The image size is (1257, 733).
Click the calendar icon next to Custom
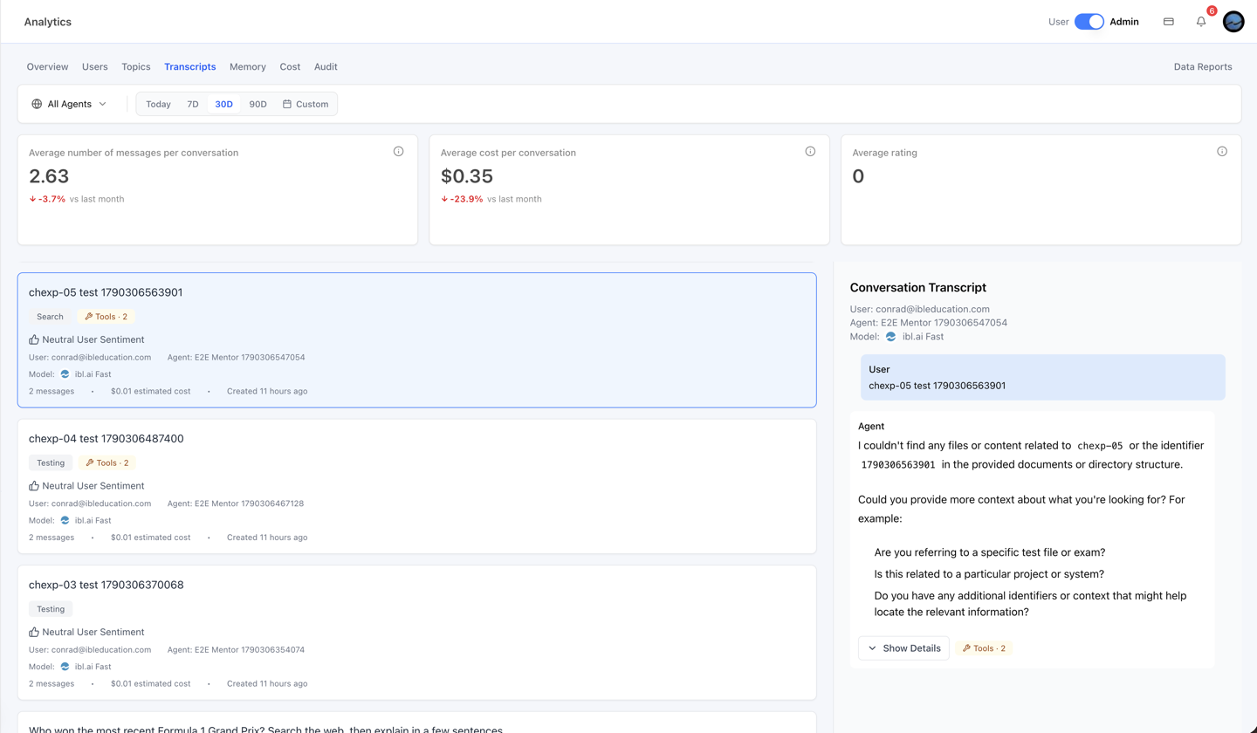click(287, 104)
